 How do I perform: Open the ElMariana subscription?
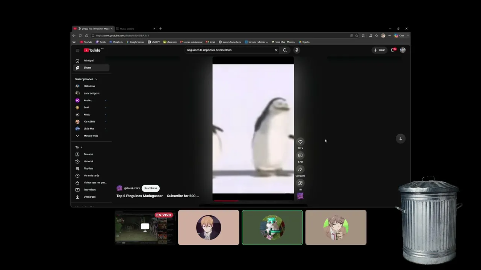[x=91, y=86]
